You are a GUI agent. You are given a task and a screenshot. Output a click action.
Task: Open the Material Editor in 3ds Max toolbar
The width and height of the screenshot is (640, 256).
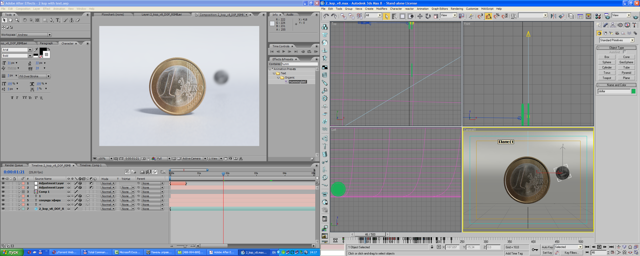(x=598, y=16)
